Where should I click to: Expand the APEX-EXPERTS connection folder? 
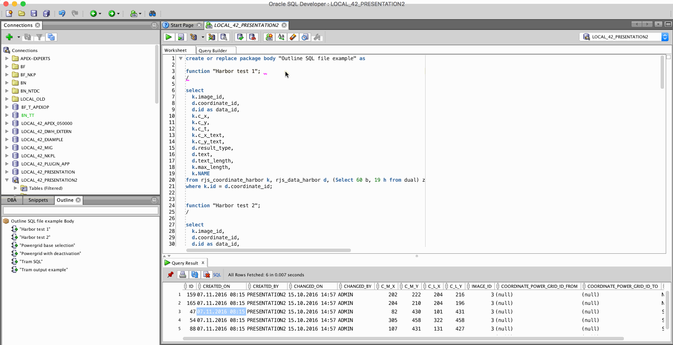tap(7, 58)
